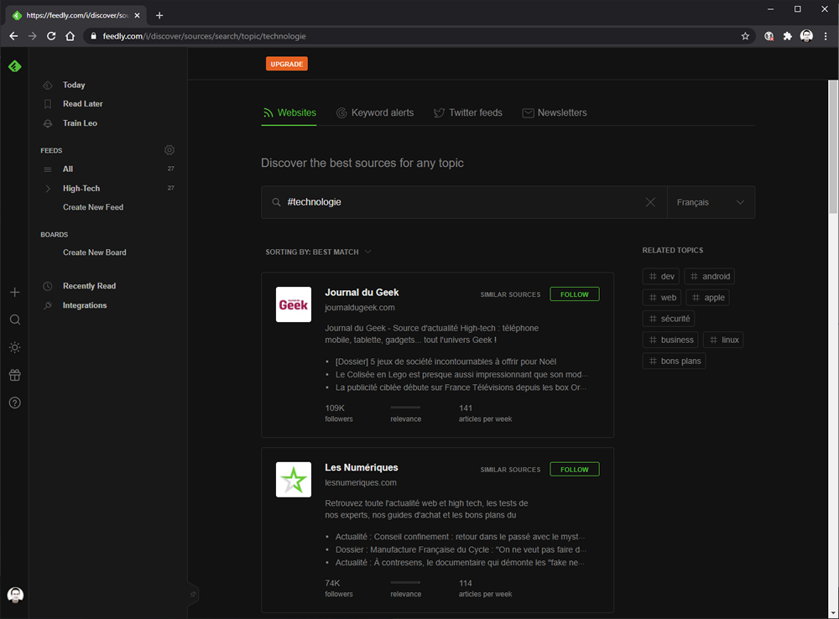Open the browser extensions puzzle icon
This screenshot has height=619, width=839.
pos(788,36)
